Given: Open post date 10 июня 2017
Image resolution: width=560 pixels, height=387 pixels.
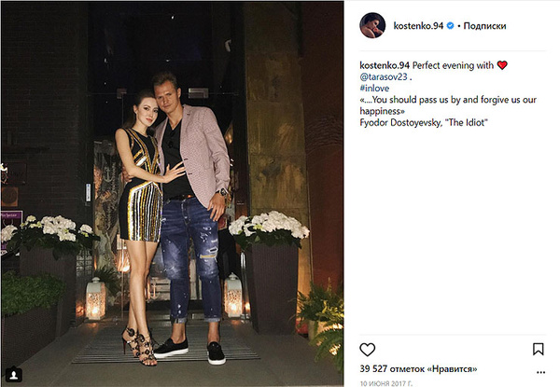Looking at the screenshot, I should (386, 383).
